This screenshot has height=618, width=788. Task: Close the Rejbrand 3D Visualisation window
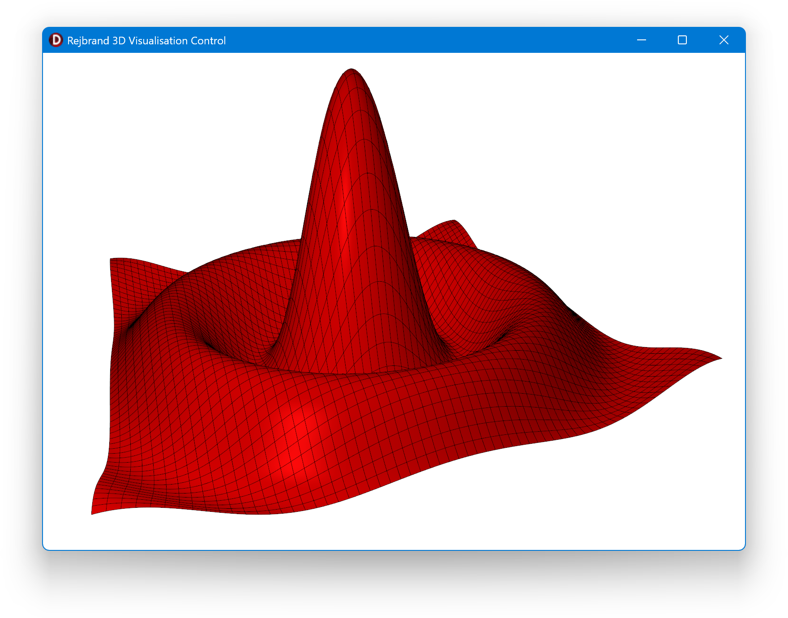(x=724, y=40)
